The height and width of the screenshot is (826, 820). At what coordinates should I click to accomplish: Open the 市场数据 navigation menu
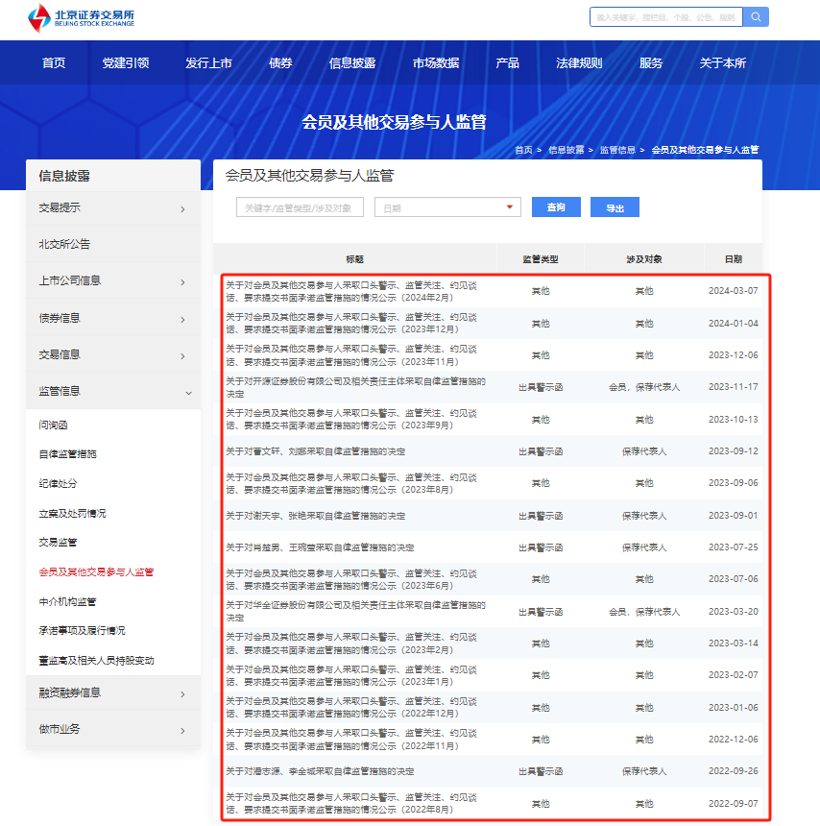[x=436, y=62]
